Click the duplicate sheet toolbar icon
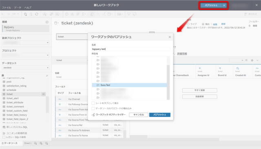 click(51, 14)
